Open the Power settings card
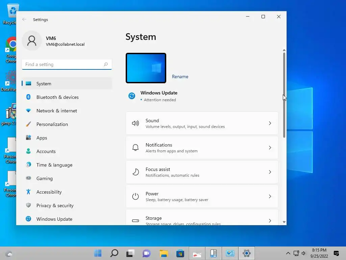The image size is (346, 260). (x=202, y=196)
